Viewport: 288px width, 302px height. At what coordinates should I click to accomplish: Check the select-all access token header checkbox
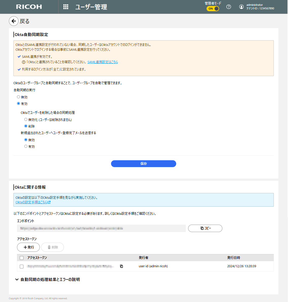[x=22, y=258]
